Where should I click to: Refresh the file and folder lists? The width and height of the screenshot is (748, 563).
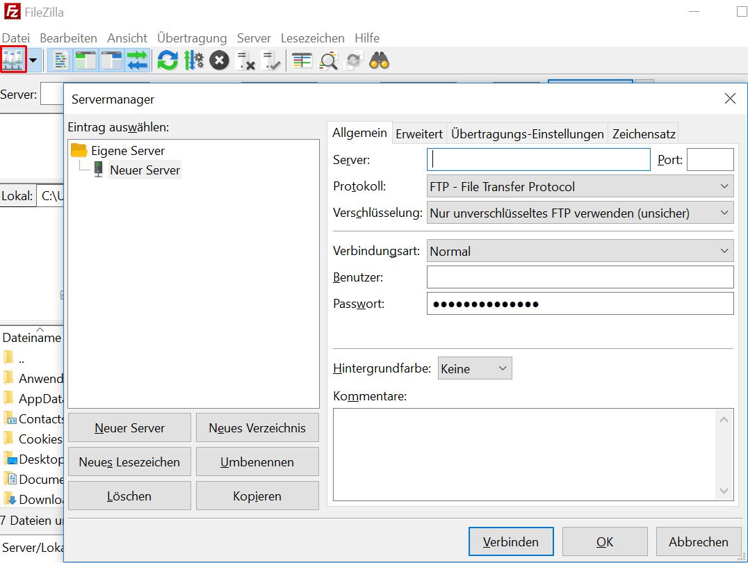168,60
